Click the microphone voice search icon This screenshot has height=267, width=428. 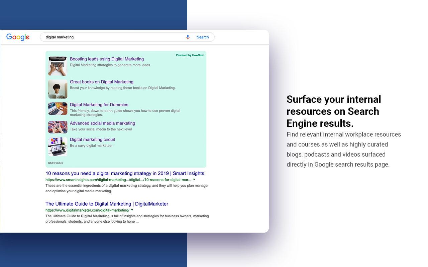[188, 37]
